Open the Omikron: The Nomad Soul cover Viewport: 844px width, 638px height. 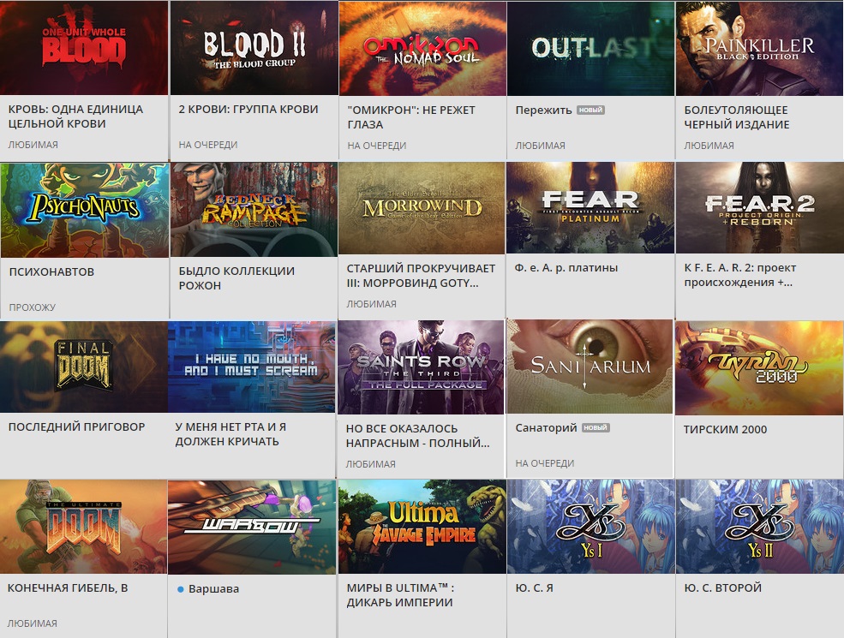point(422,49)
